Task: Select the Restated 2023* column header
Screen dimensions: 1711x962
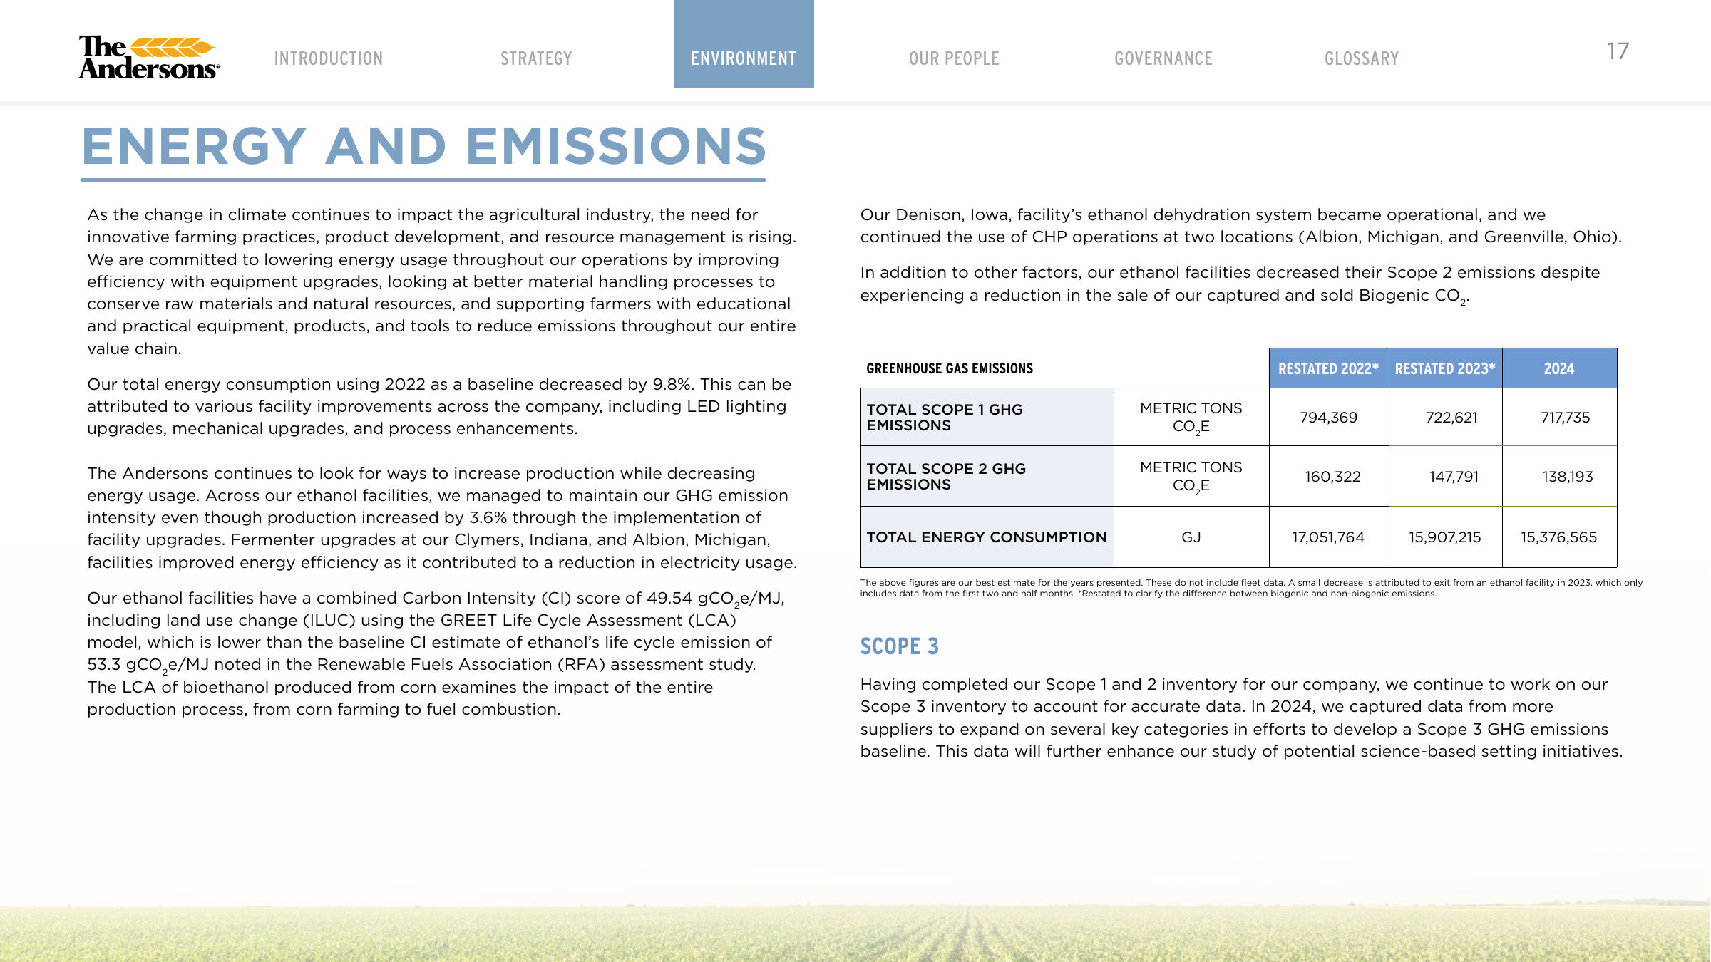Action: pyautogui.click(x=1445, y=368)
